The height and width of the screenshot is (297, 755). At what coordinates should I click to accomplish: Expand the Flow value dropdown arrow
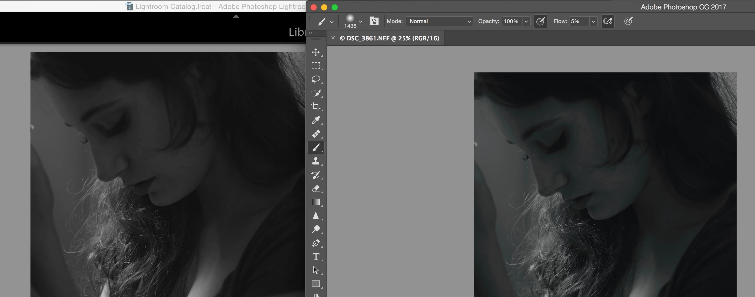pyautogui.click(x=593, y=21)
